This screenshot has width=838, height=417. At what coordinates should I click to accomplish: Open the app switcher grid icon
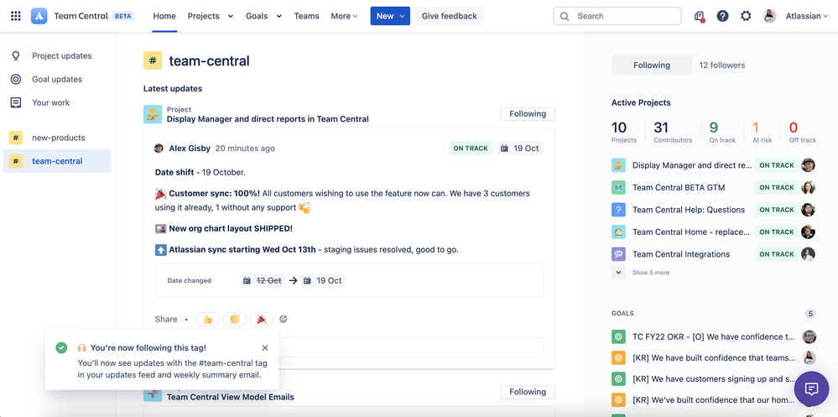pos(16,16)
